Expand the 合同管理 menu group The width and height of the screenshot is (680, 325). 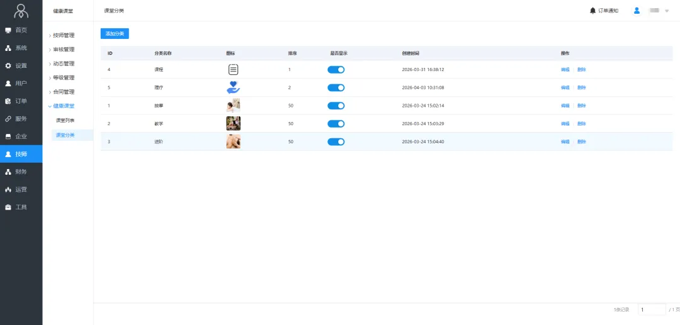[63, 92]
